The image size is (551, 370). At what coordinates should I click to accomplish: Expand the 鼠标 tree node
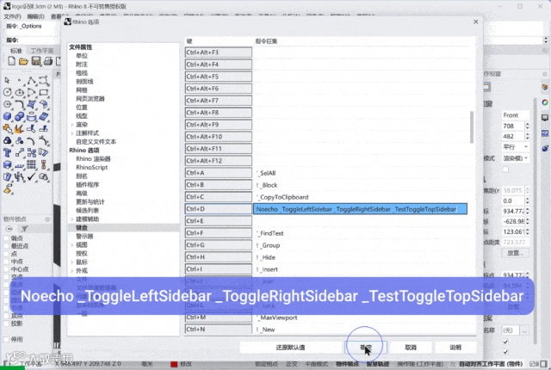coord(72,262)
